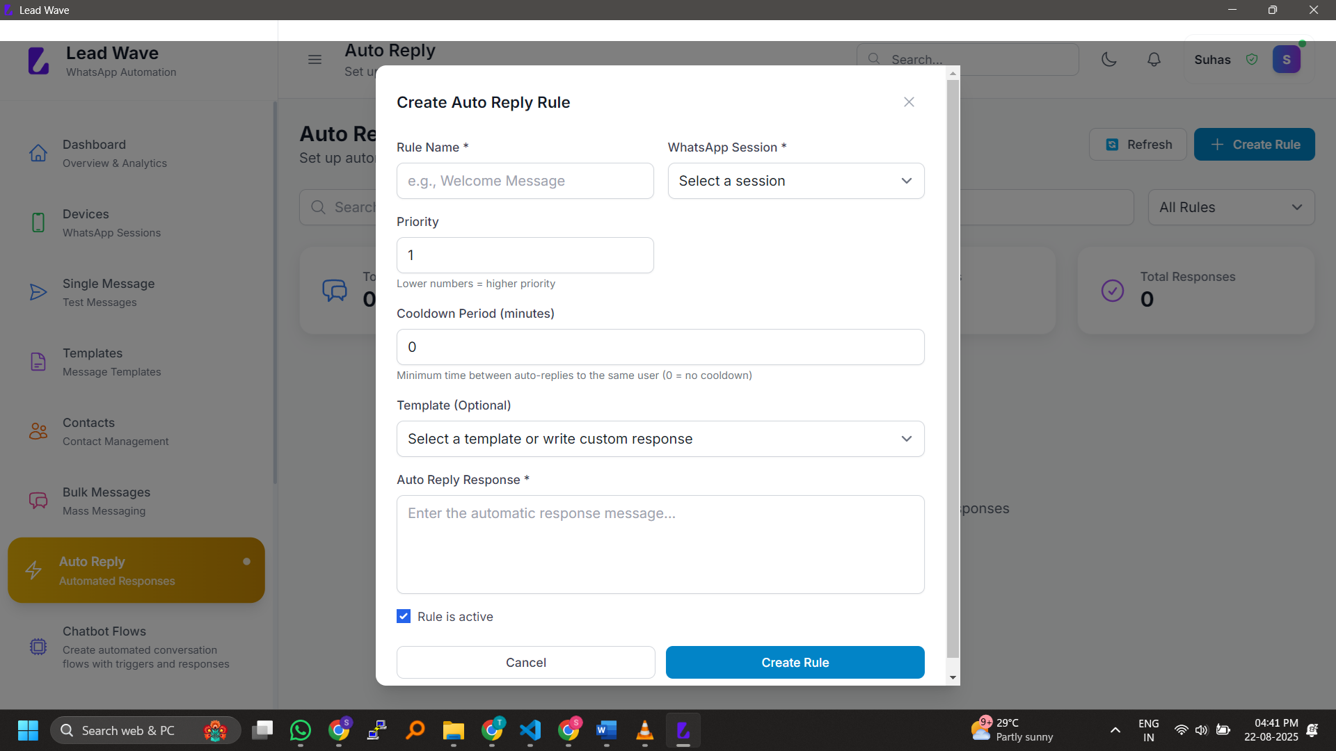The height and width of the screenshot is (751, 1336).
Task: Expand the All Rules filter dropdown
Action: click(1230, 207)
